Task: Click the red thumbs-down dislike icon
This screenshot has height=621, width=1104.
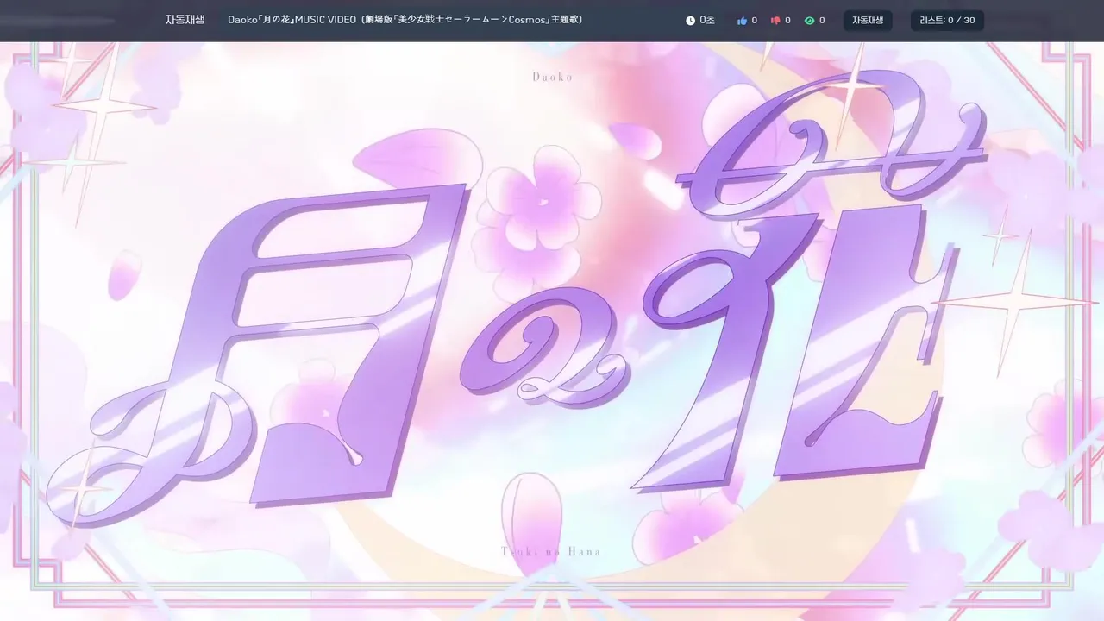Action: 775,21
